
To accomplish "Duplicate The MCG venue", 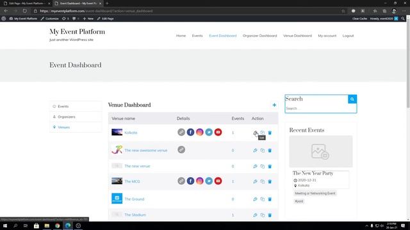I will (x=262, y=181).
